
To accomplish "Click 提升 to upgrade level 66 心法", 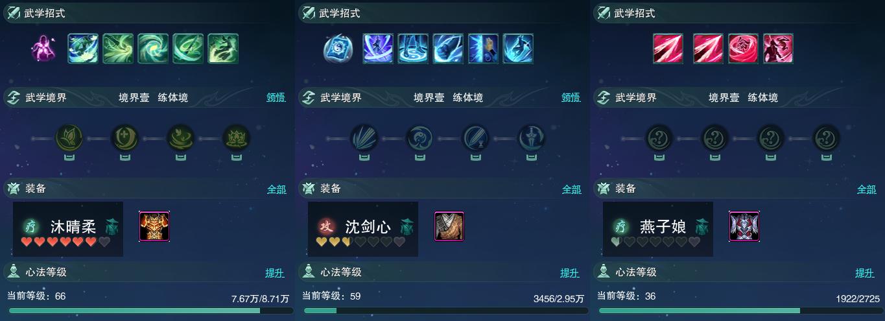I will click(275, 273).
